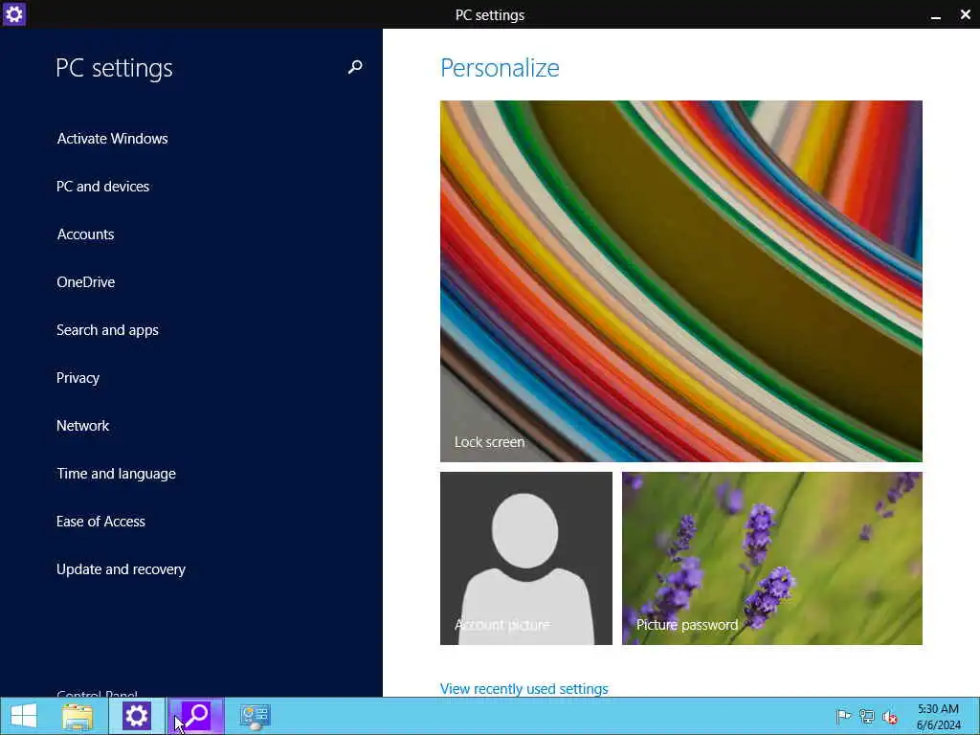Click the network tray icon
The image size is (980, 735).
[x=867, y=716]
